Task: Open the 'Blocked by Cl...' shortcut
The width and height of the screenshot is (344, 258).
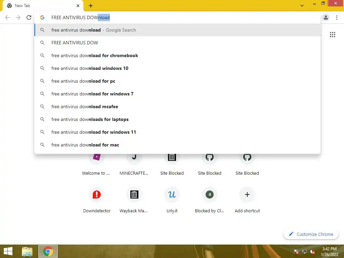Action: coord(210,201)
